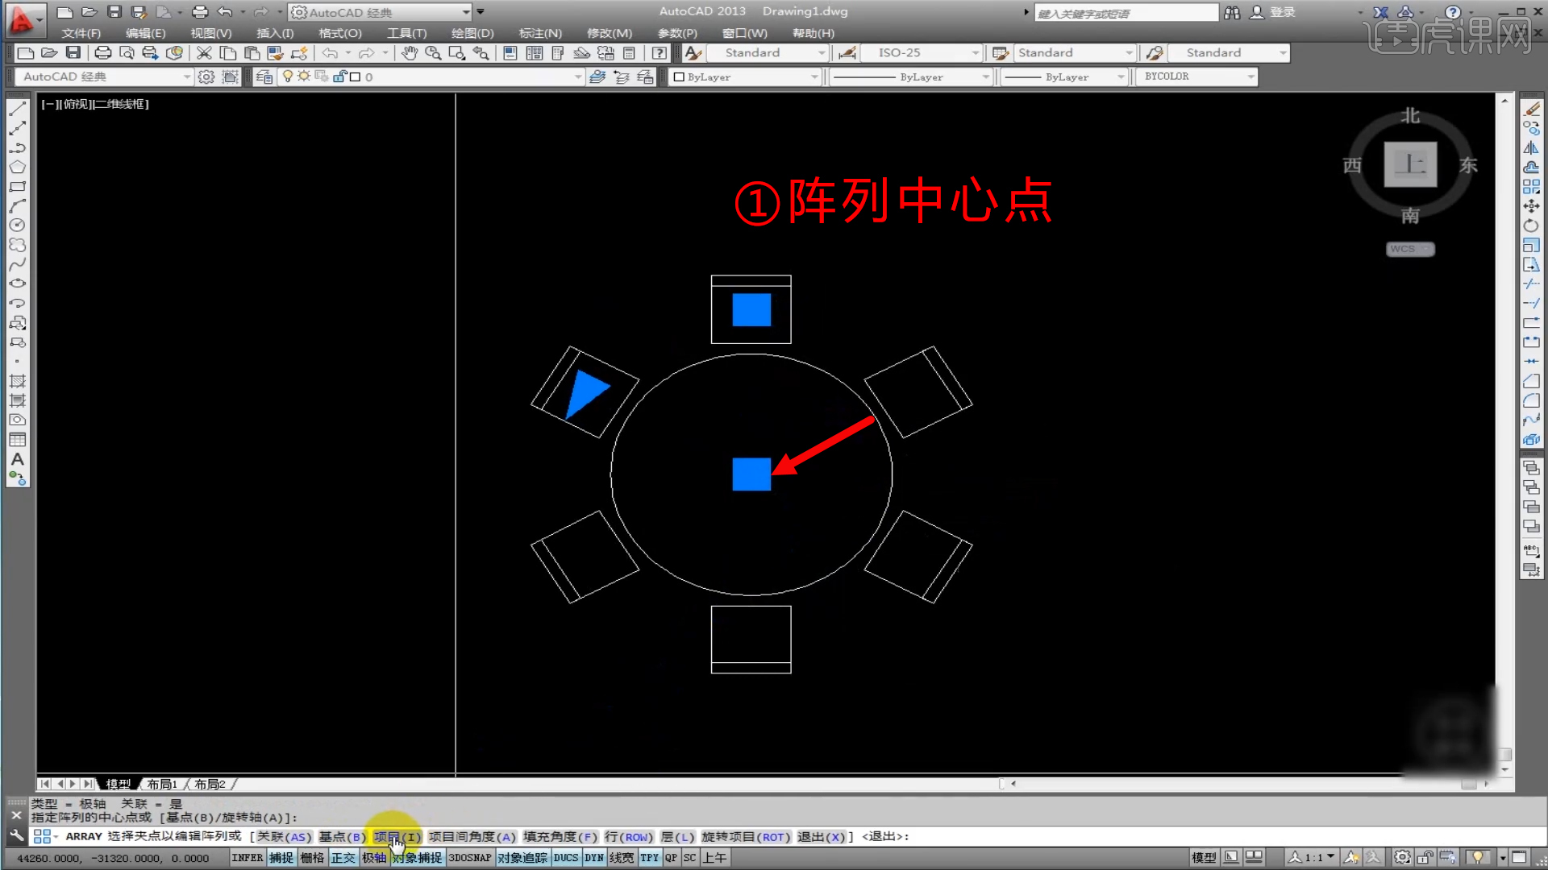Image resolution: width=1548 pixels, height=870 pixels.
Task: Choose 退出(X) option in command line
Action: pos(822,837)
